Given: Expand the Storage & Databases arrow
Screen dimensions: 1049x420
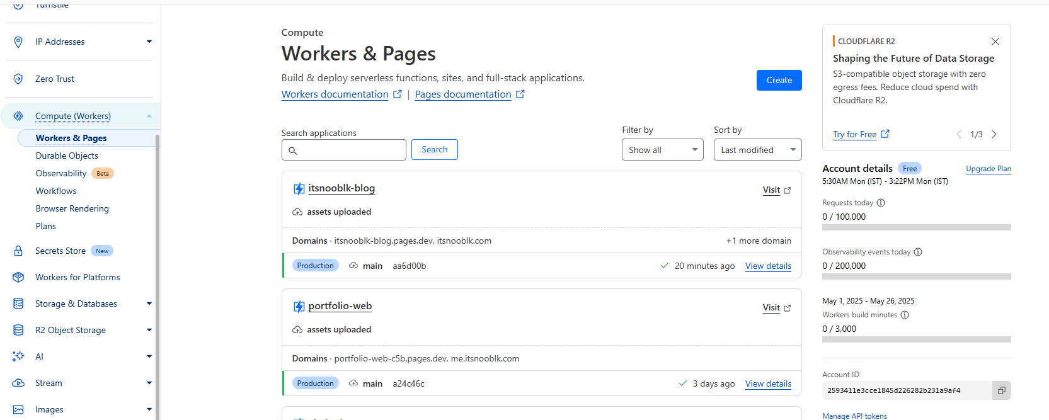Looking at the screenshot, I should pyautogui.click(x=149, y=304).
